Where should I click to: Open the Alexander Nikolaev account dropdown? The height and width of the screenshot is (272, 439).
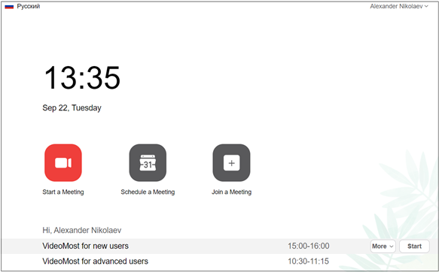coord(399,6)
